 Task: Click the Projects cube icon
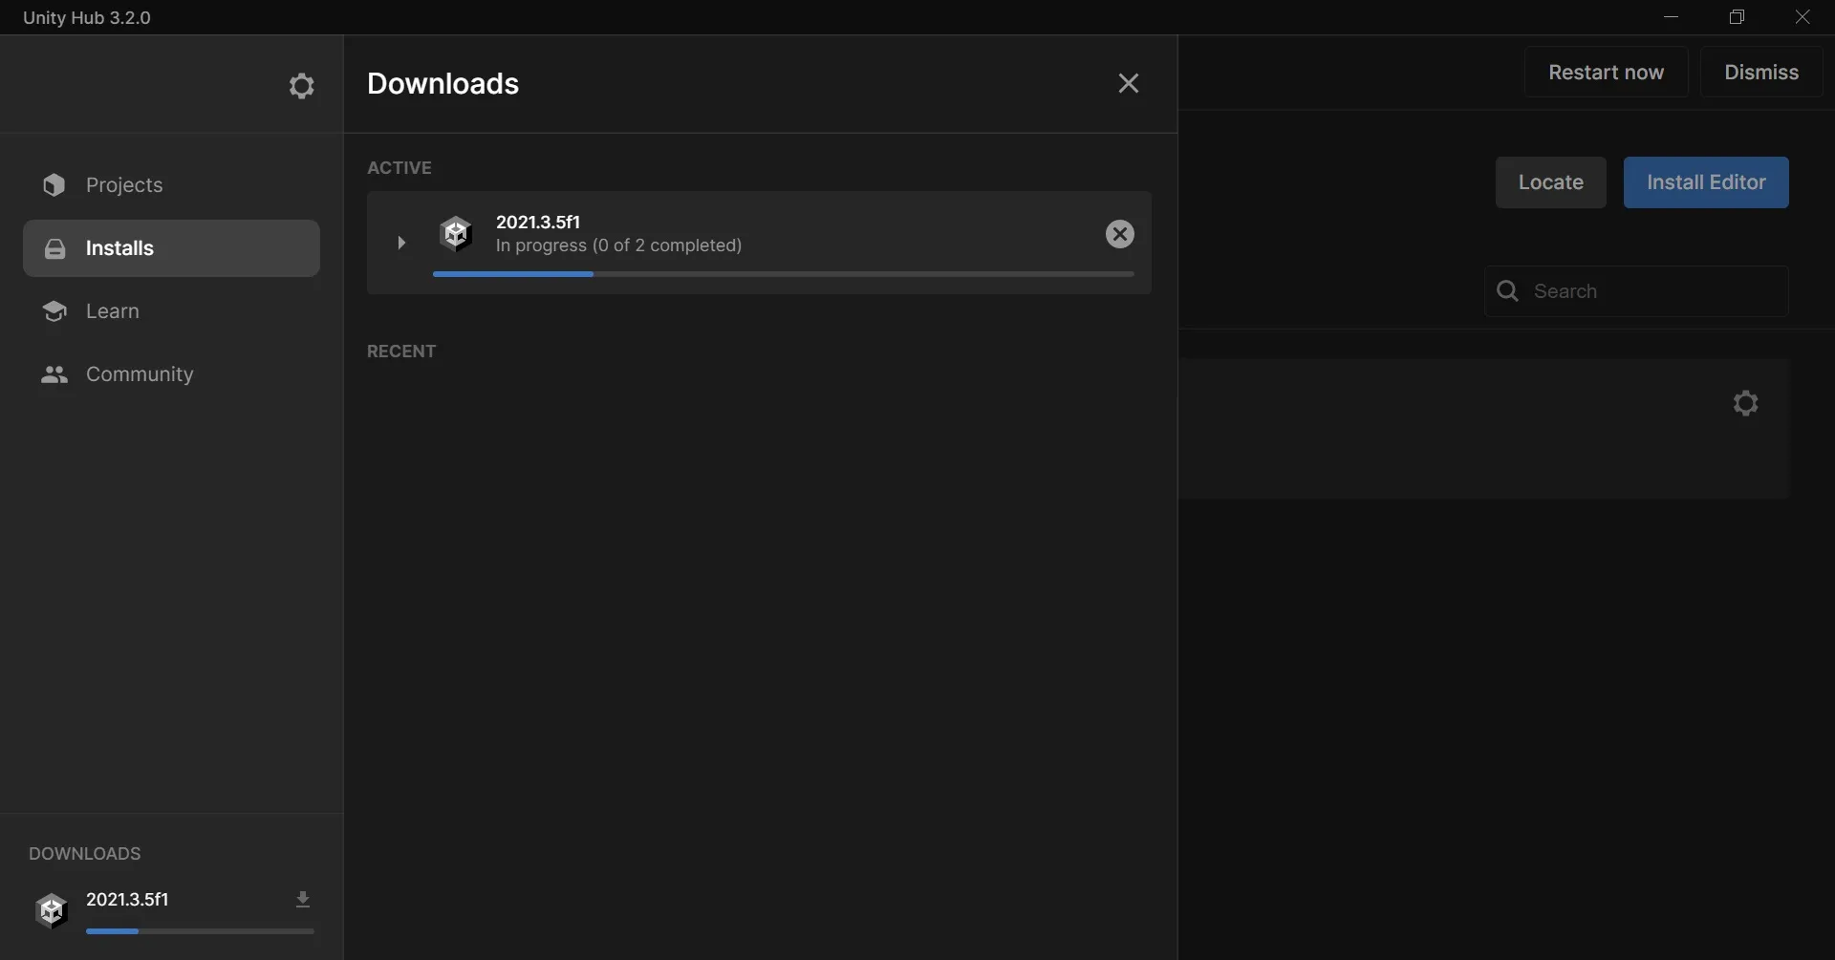click(x=54, y=185)
